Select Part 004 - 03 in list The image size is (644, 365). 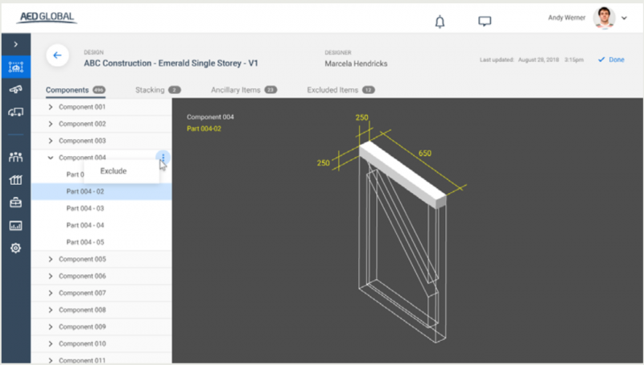[85, 208]
